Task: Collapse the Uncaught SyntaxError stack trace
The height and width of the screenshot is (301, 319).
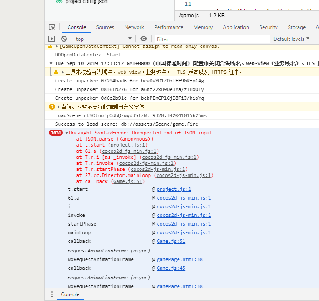Action: [66, 133]
